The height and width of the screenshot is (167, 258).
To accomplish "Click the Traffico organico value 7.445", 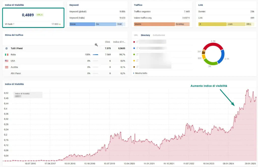I will 187,12.
